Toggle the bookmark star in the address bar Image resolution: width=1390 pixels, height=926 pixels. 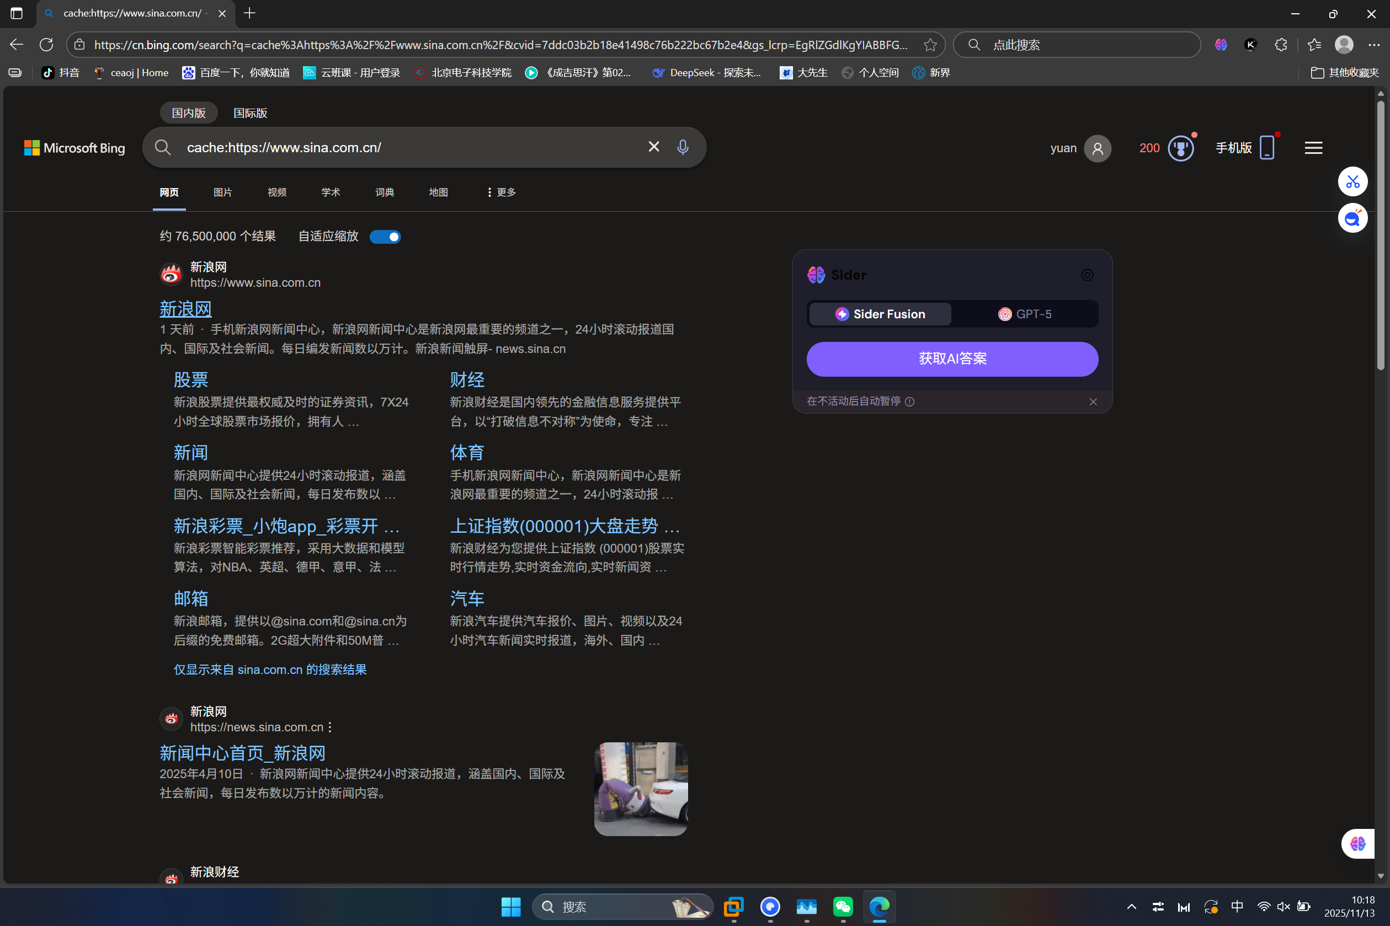930,44
